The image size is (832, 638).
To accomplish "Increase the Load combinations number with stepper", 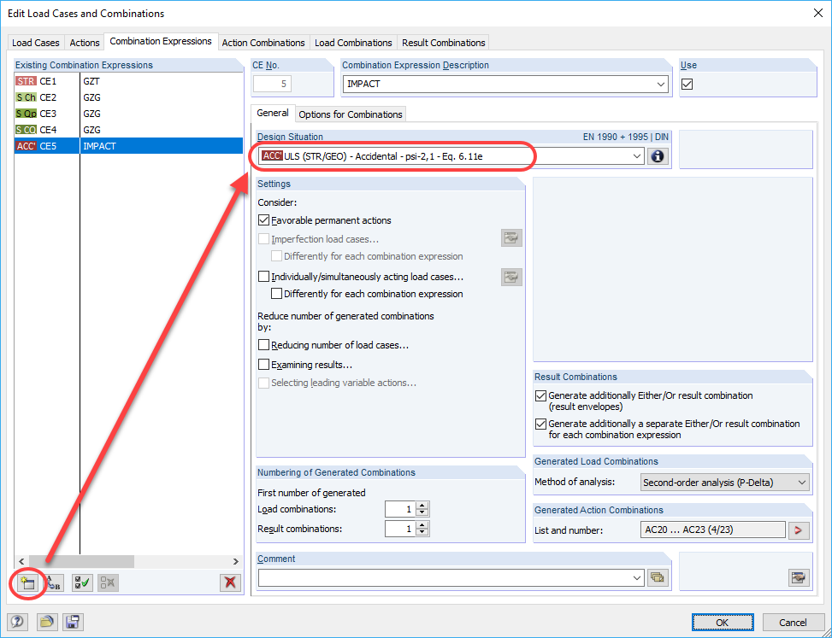I will (422, 504).
